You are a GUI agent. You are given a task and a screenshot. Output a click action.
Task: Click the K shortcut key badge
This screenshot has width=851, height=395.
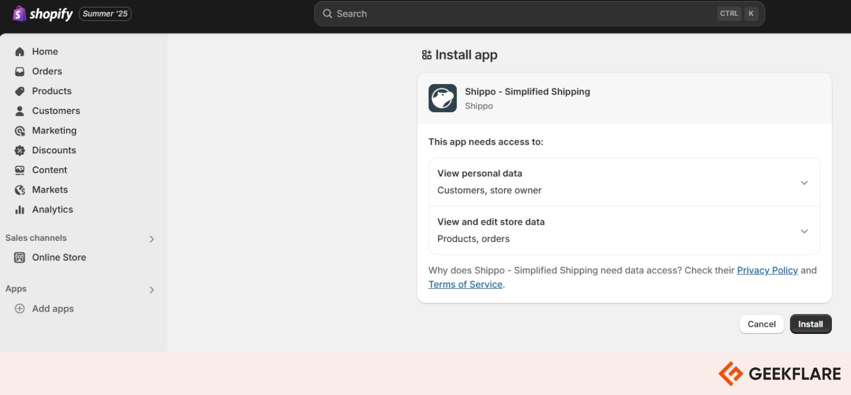click(x=751, y=13)
